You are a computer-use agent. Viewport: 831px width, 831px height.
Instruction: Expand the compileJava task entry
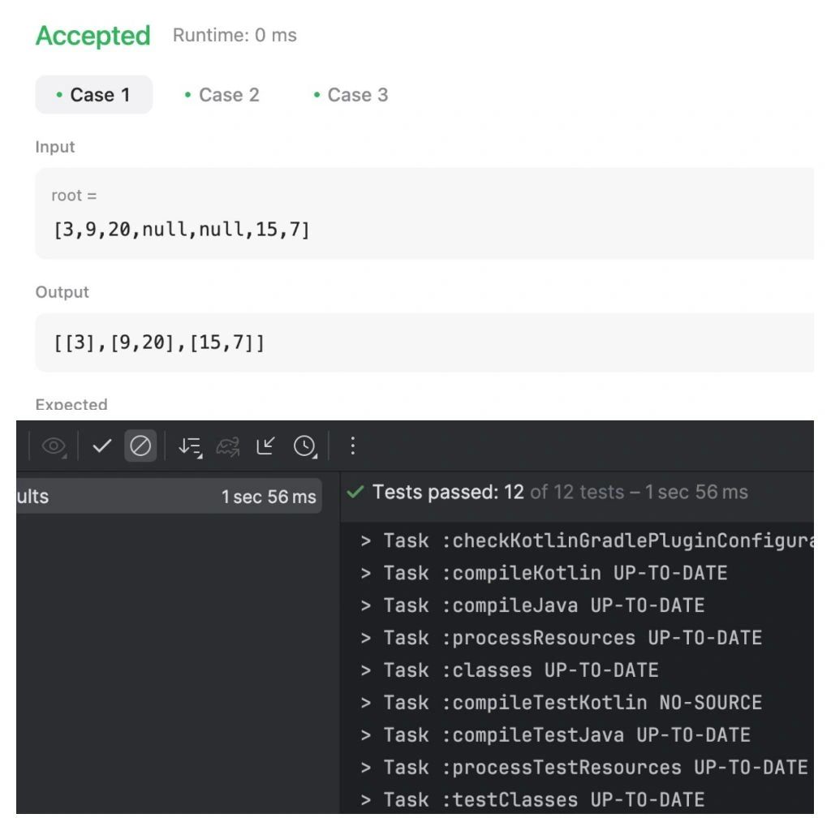point(365,605)
